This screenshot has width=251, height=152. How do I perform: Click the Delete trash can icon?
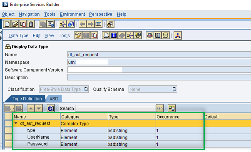[x=31, y=24]
